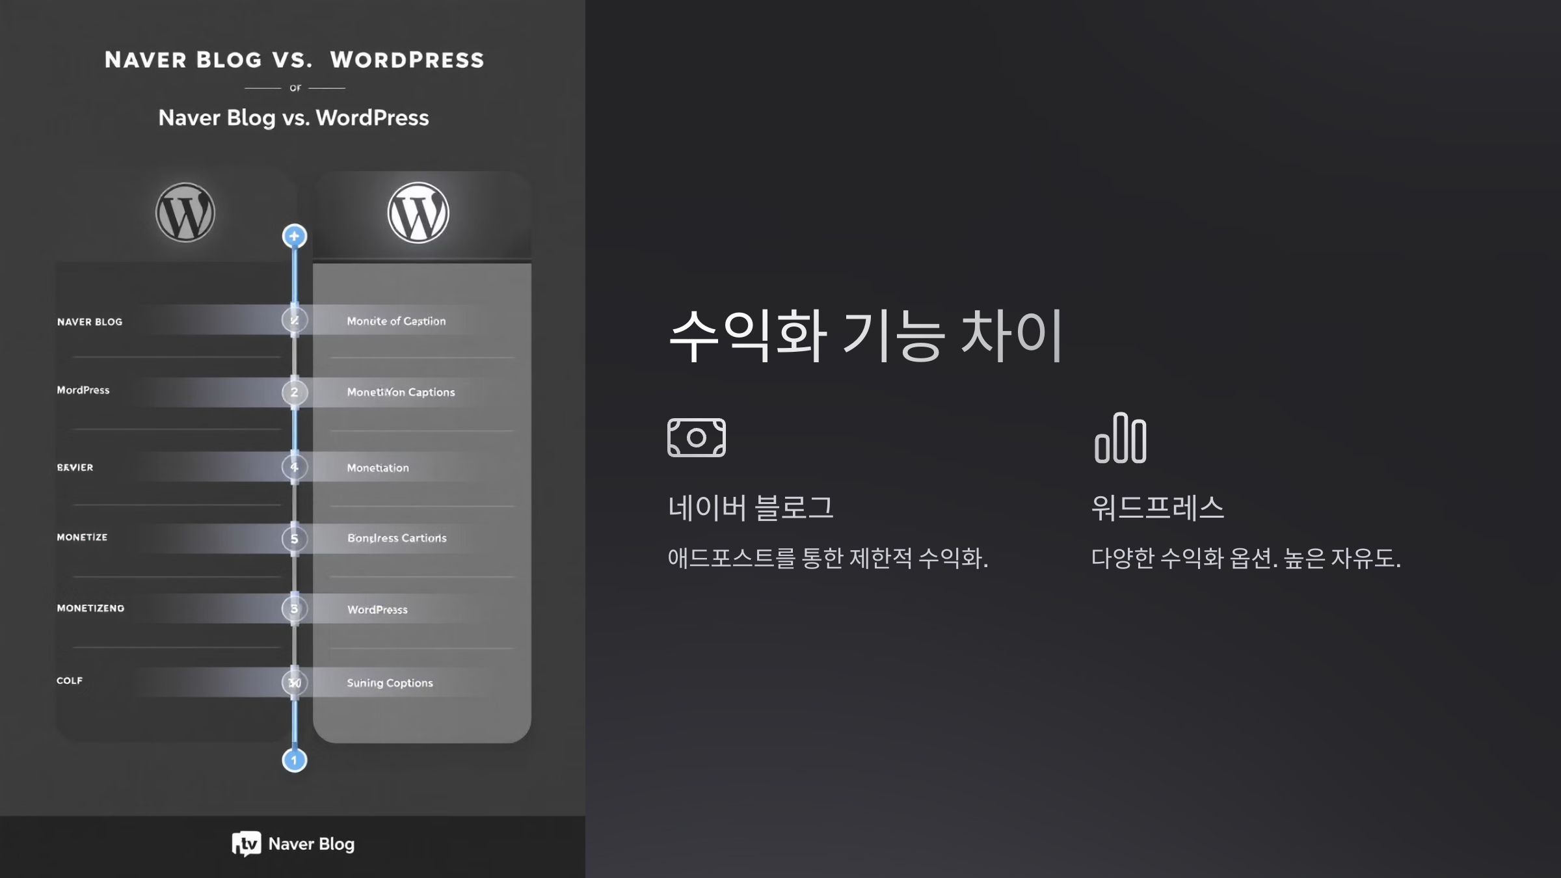Viewport: 1561px width, 878px height.
Task: Click the MONETIZE row label
Action: pos(82,537)
